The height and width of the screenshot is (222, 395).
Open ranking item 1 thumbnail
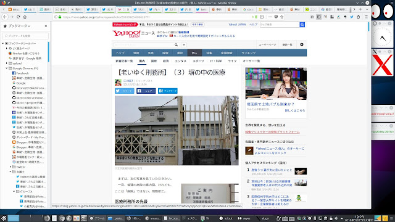pos(301,171)
